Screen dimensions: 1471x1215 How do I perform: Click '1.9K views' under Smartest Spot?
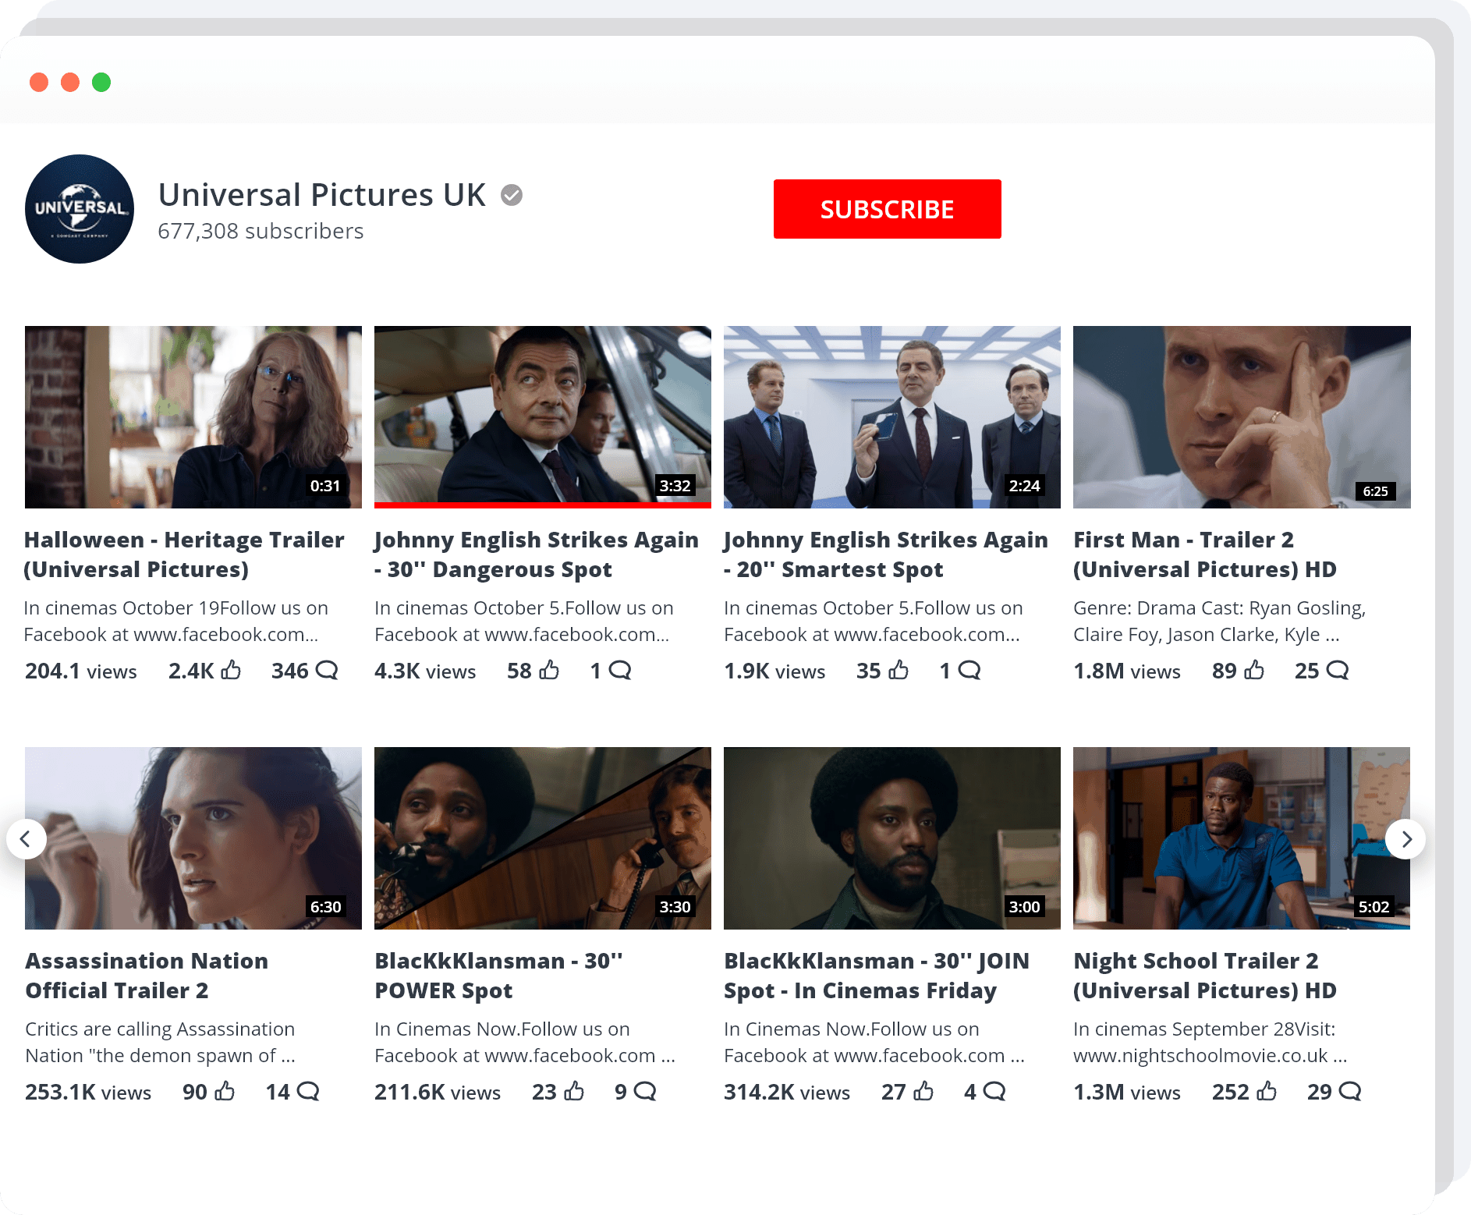[x=774, y=671]
